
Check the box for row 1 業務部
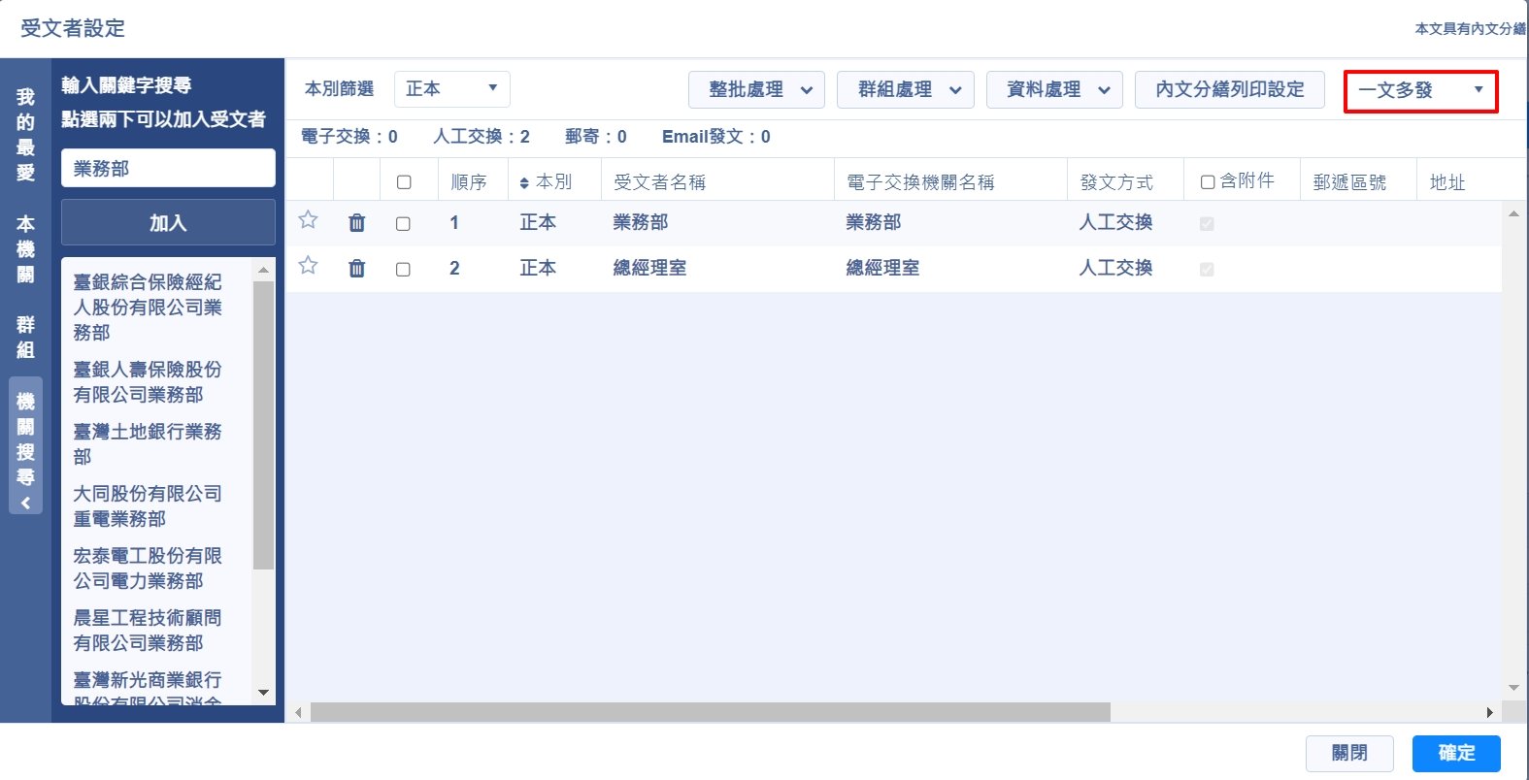pyautogui.click(x=403, y=224)
